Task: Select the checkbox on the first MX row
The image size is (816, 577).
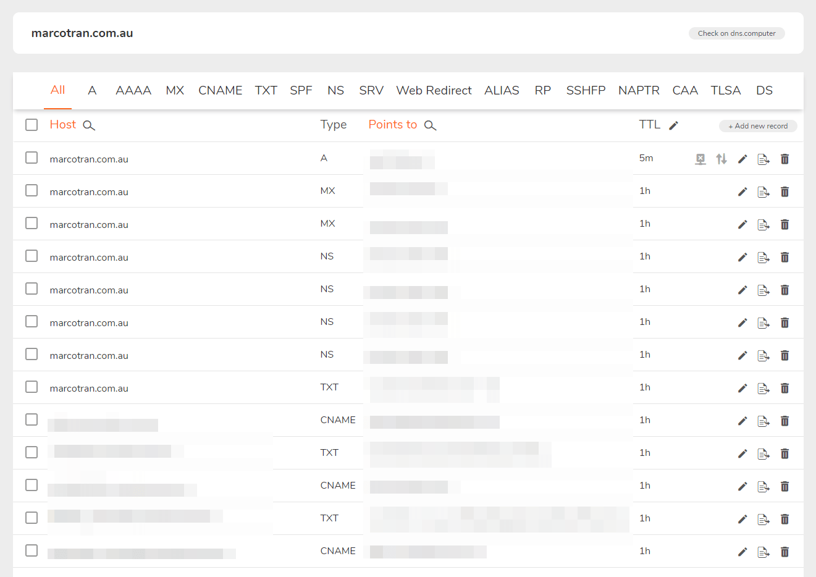Action: tap(32, 190)
